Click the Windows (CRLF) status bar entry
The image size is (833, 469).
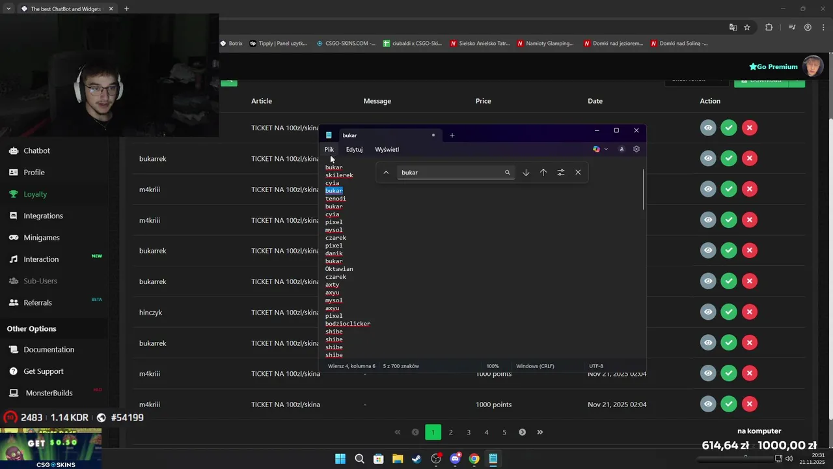pyautogui.click(x=535, y=366)
